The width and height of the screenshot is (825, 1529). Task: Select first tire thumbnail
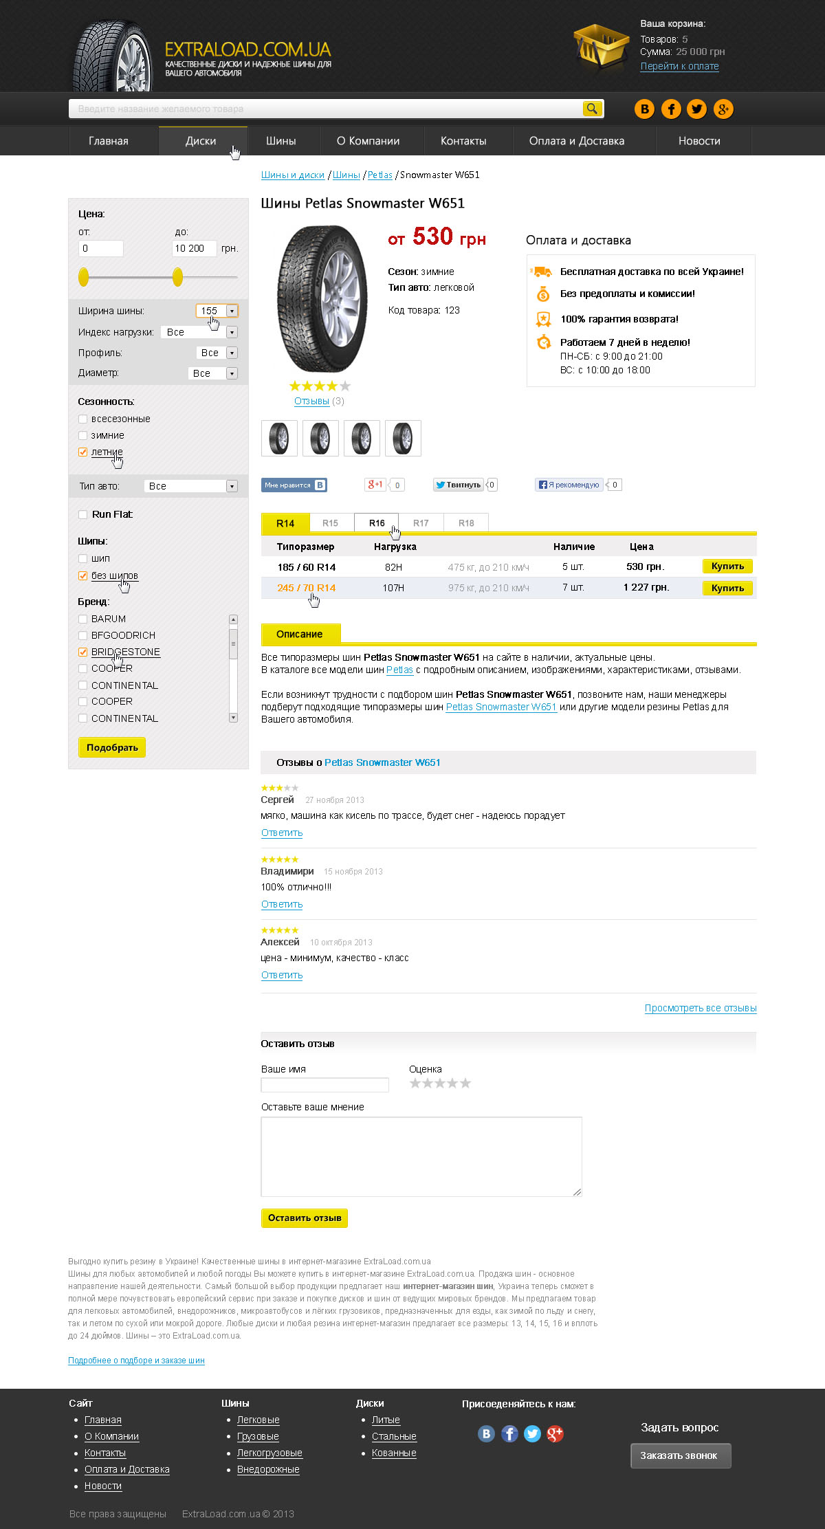point(279,438)
